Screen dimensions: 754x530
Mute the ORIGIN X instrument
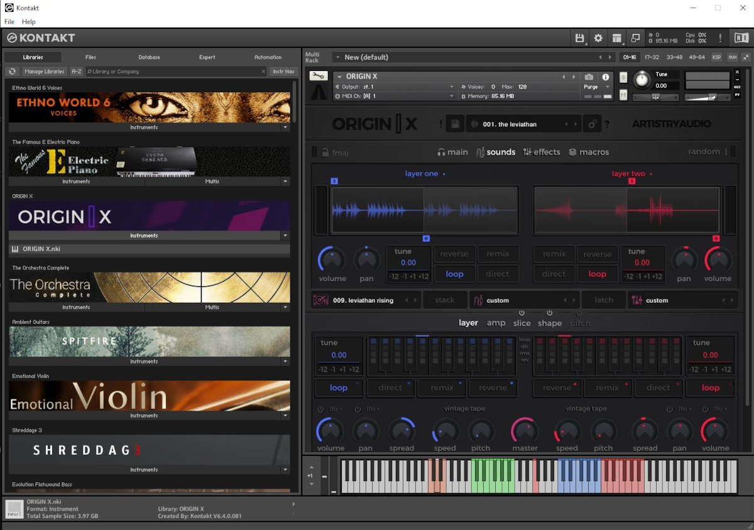[x=623, y=95]
